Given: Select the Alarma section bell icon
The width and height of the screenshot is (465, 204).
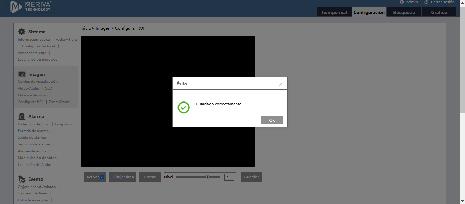Looking at the screenshot, I should (22, 116).
